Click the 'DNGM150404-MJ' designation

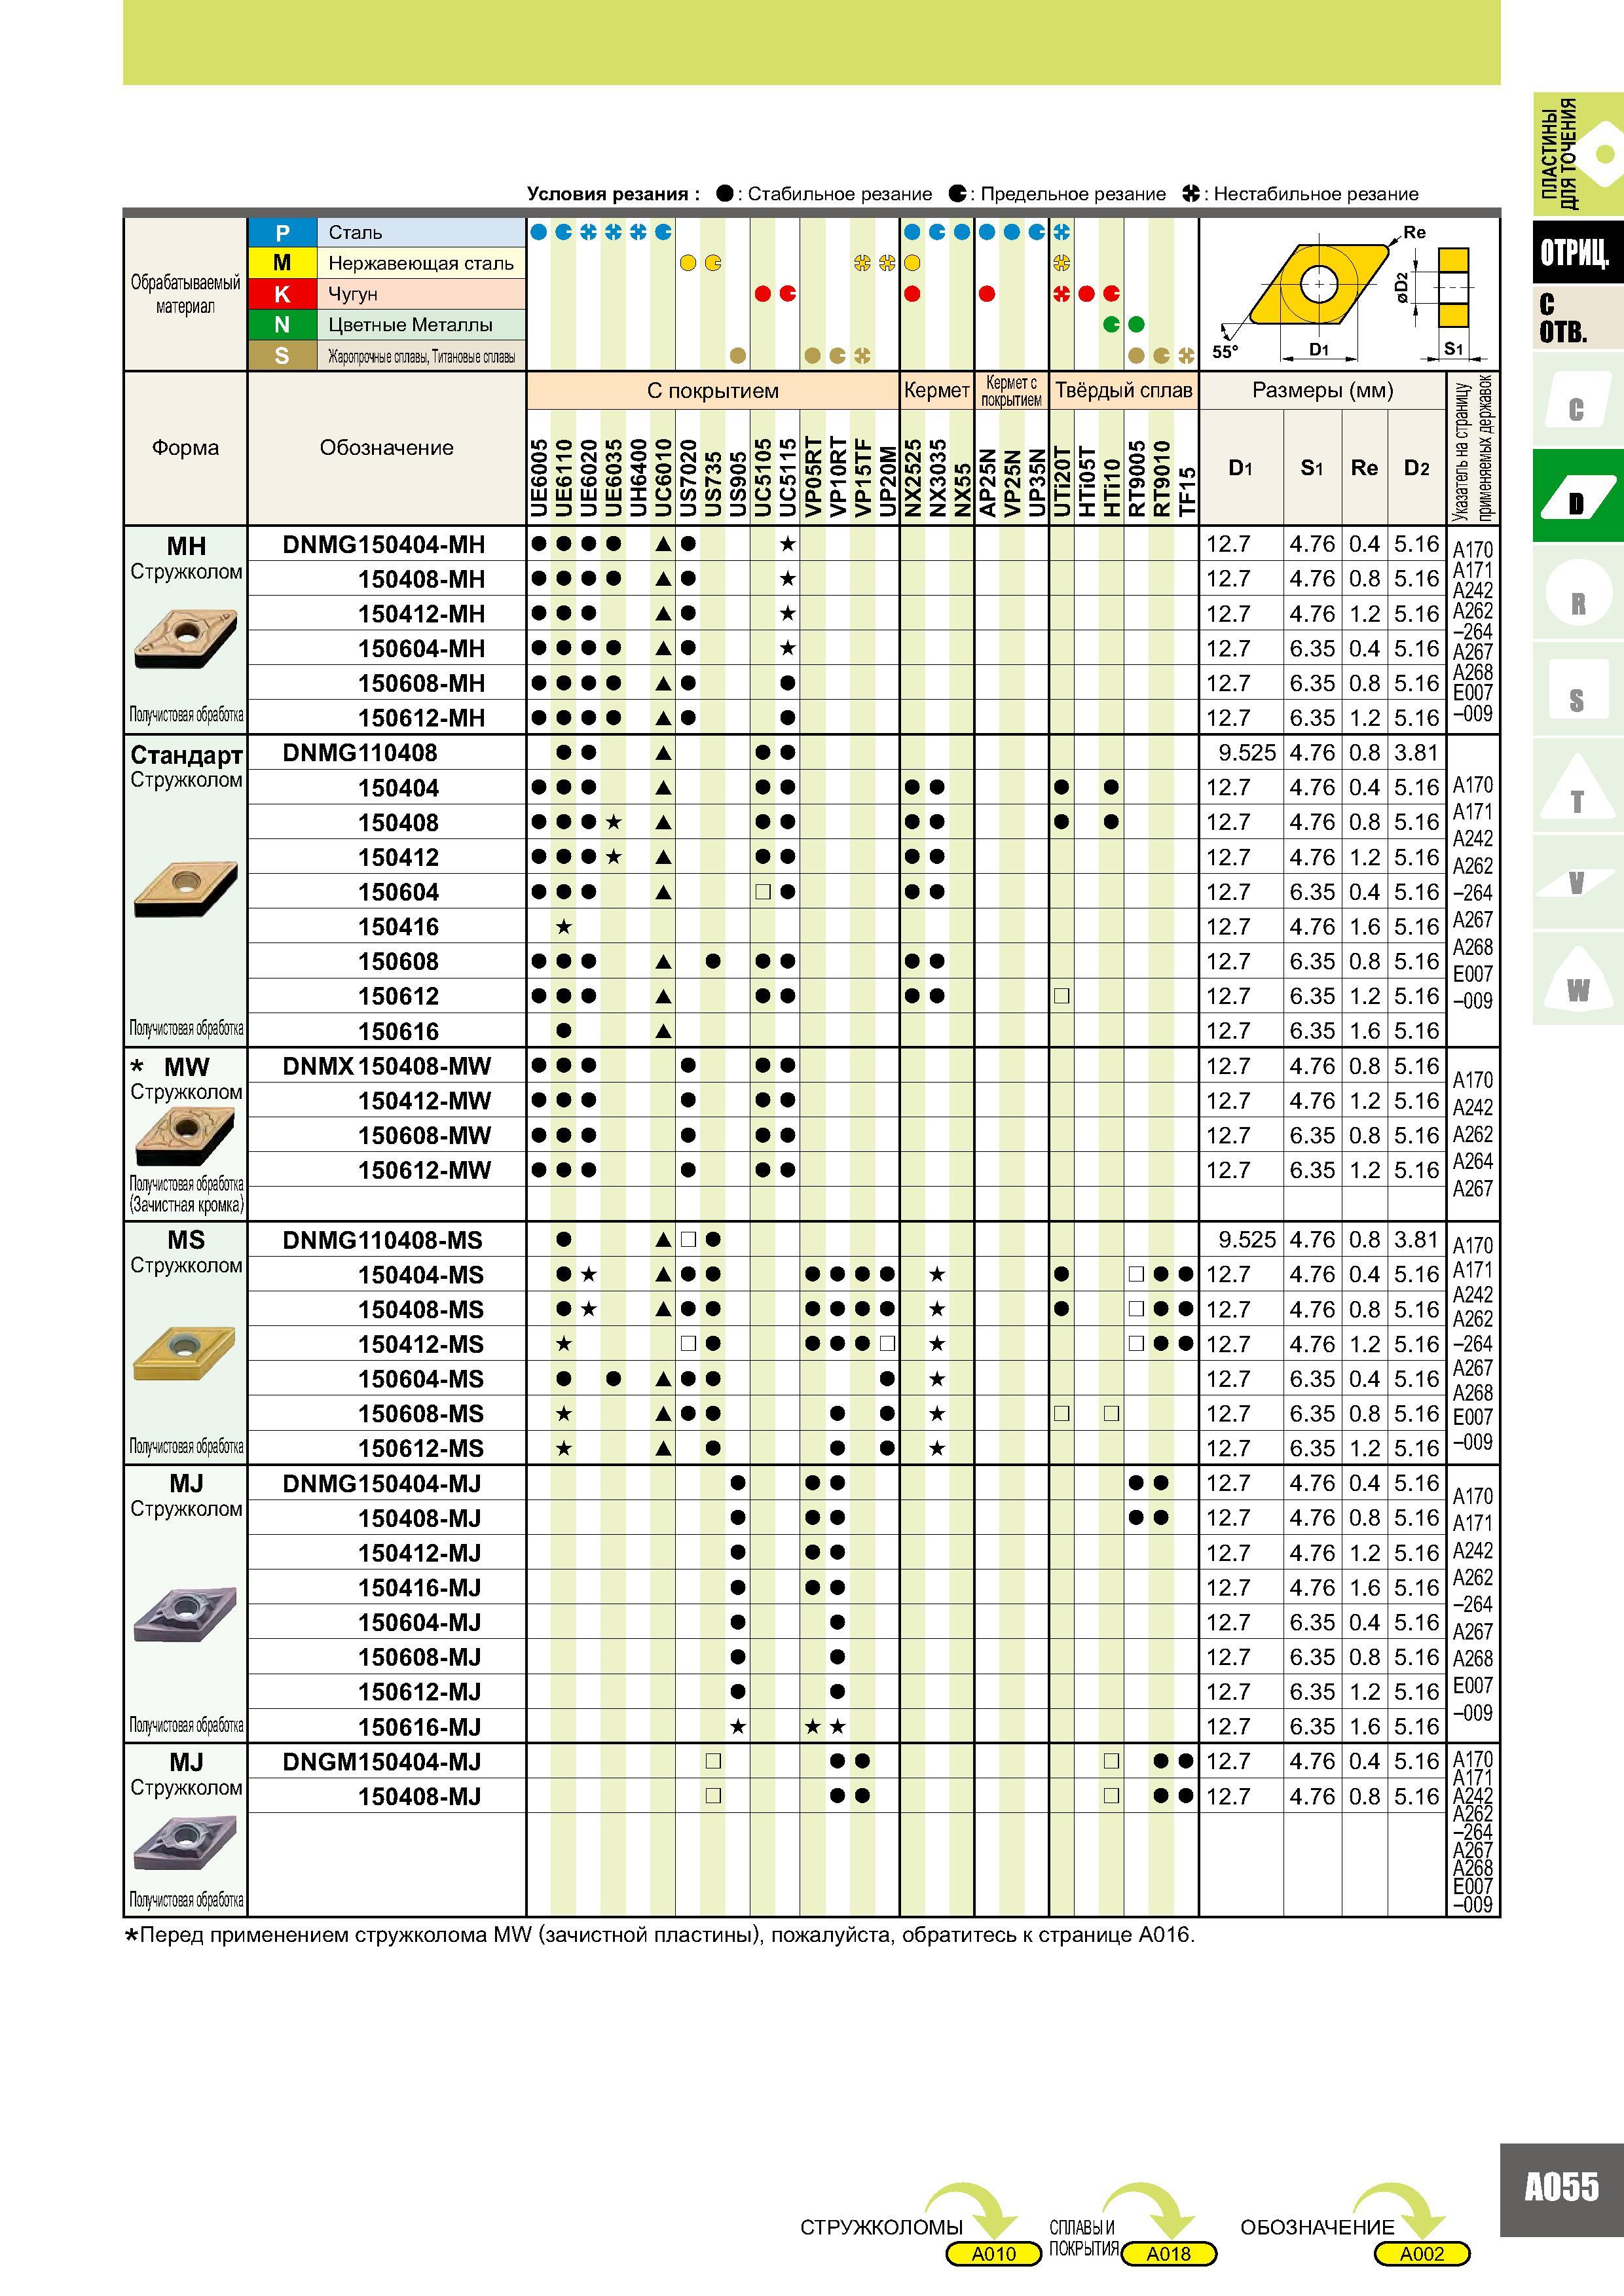click(381, 1762)
